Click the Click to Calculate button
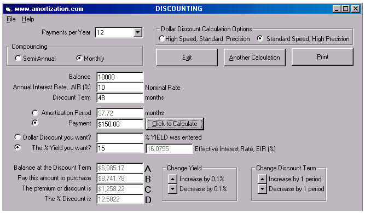365x213 pixels. tap(175, 124)
